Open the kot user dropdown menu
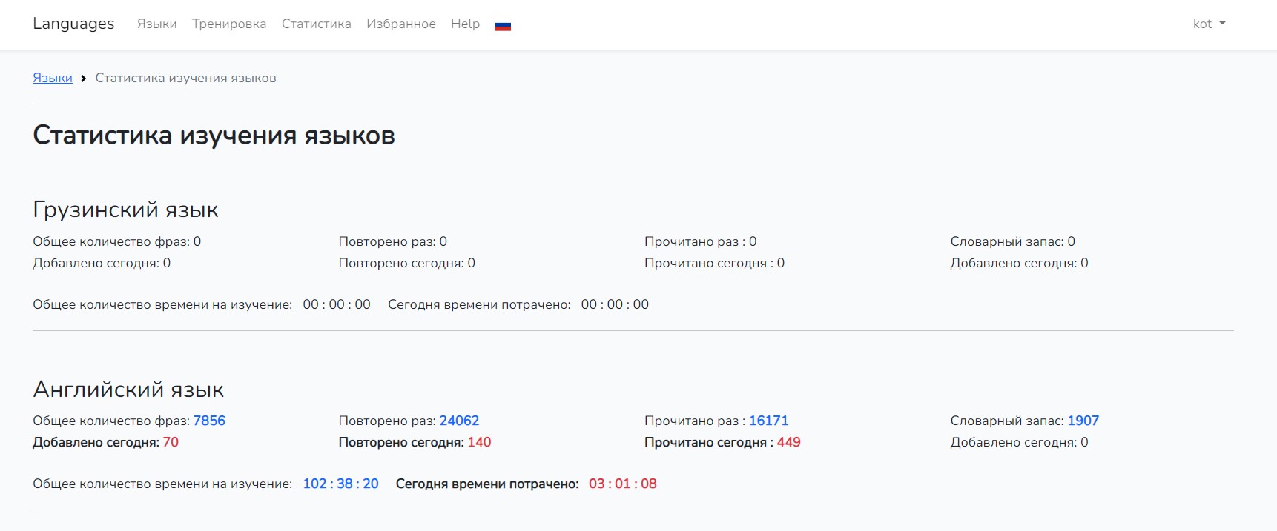 [1209, 24]
